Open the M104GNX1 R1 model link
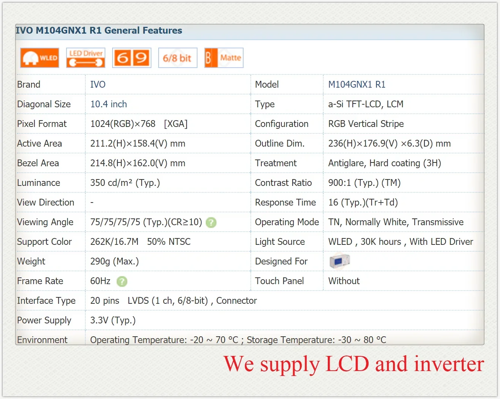 357,85
